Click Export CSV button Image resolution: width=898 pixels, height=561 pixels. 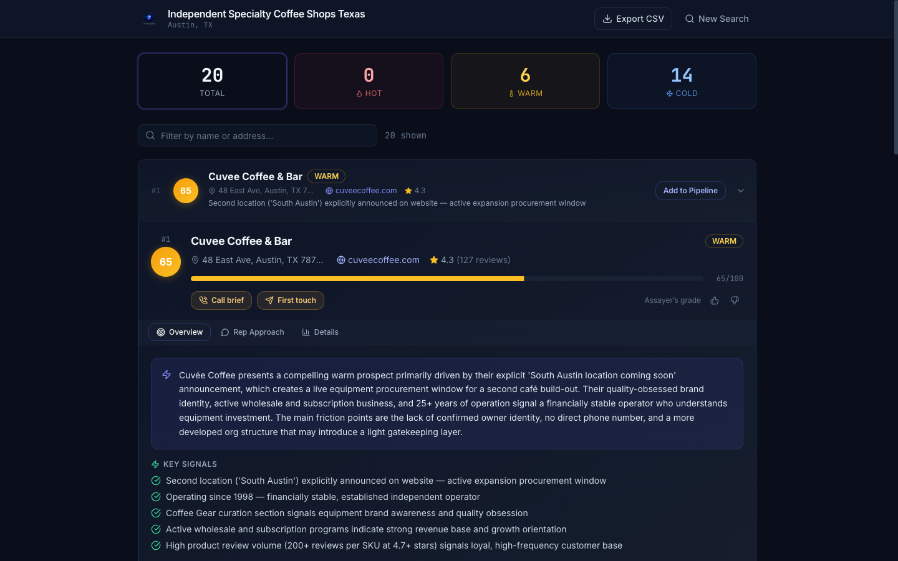pos(633,19)
